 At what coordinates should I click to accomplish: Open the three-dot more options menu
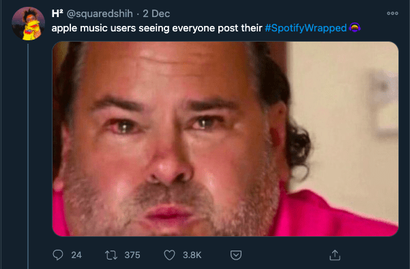(x=392, y=14)
